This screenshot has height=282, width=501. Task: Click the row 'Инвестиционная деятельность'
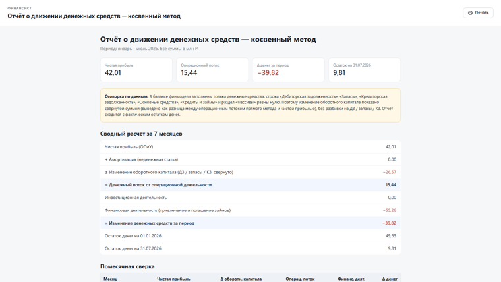click(x=250, y=198)
